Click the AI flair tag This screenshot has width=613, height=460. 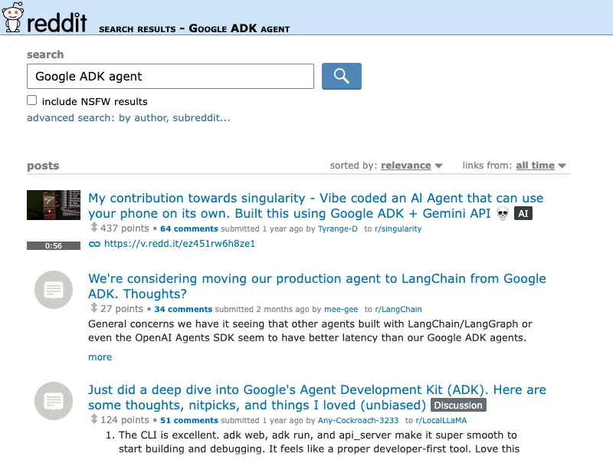point(523,214)
